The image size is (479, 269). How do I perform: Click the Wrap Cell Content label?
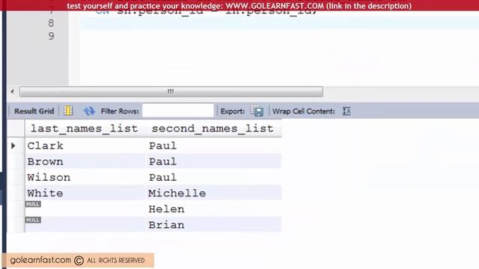[303, 111]
